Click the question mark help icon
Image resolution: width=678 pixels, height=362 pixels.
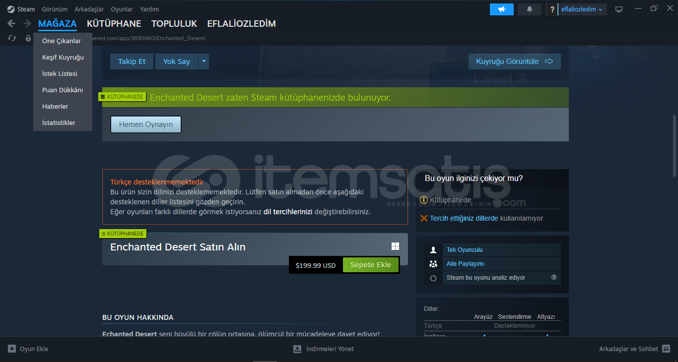[552, 9]
